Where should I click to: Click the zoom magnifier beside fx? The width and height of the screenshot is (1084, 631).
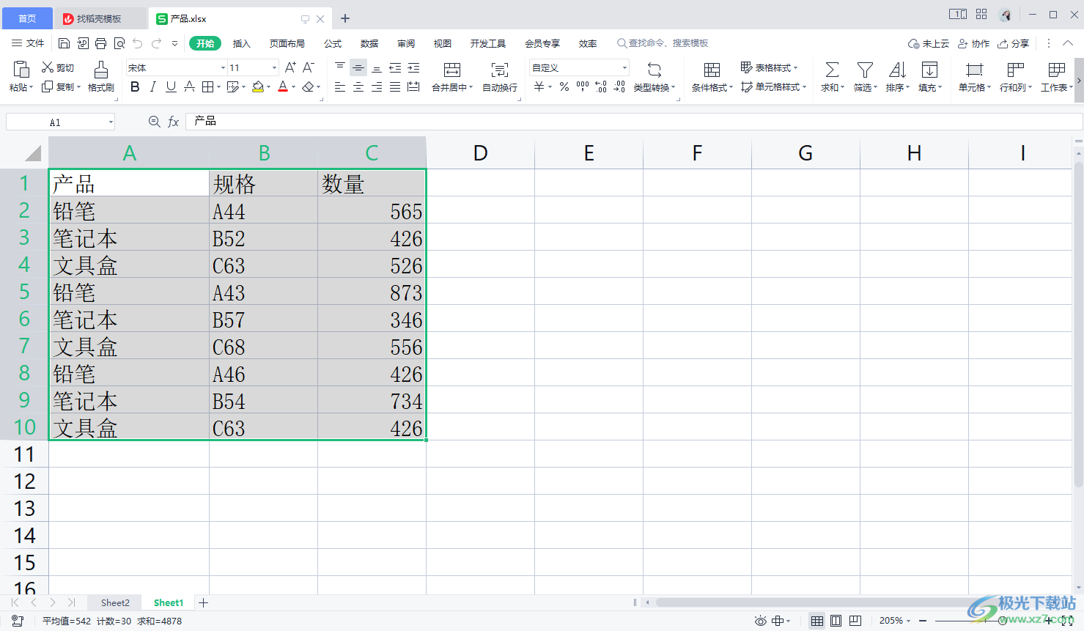154,122
